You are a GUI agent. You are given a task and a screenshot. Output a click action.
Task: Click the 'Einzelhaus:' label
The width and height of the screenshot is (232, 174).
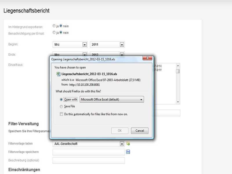point(16,65)
